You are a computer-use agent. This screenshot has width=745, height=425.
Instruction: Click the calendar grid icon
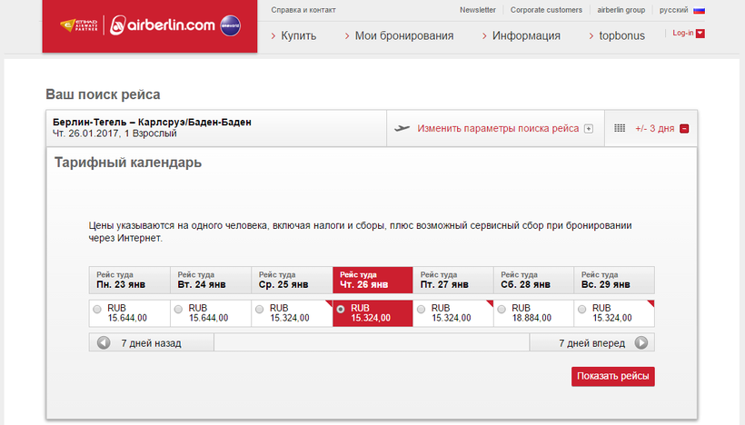pos(620,128)
